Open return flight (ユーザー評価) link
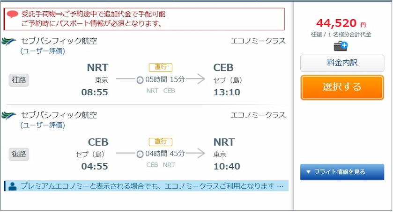The image size is (393, 212). pos(43,125)
